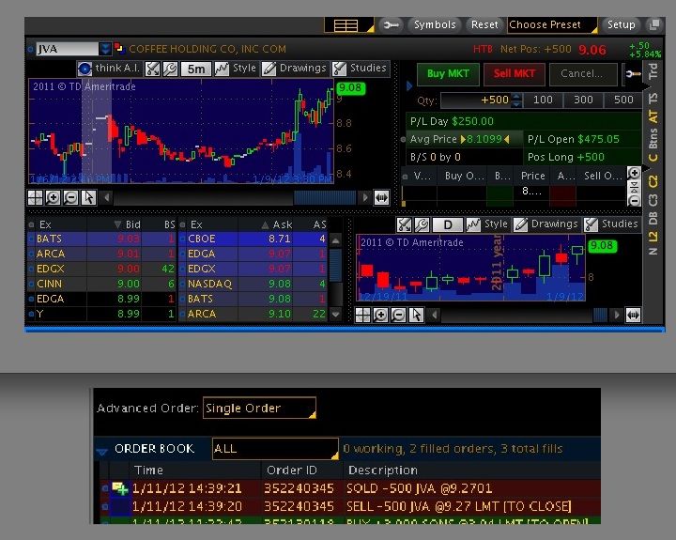Click the Qty +500 field
The width and height of the screenshot is (676, 540).
tap(476, 100)
